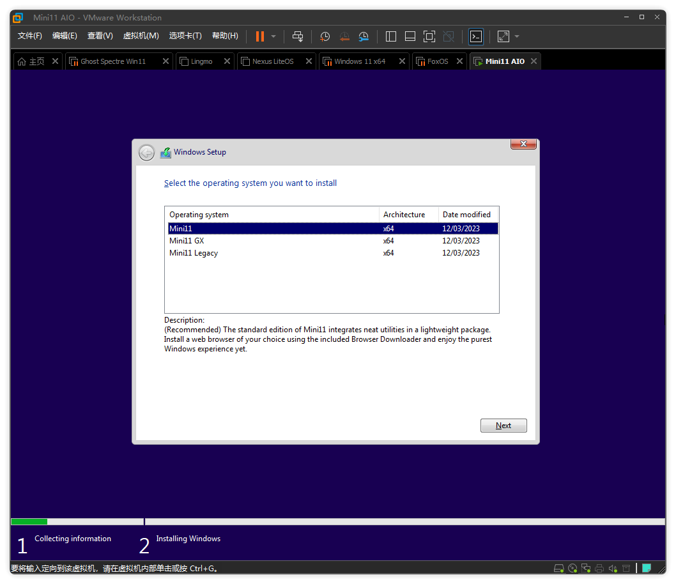Switch to the Windows 11 x64 tab
The width and height of the screenshot is (676, 584).
click(x=360, y=61)
